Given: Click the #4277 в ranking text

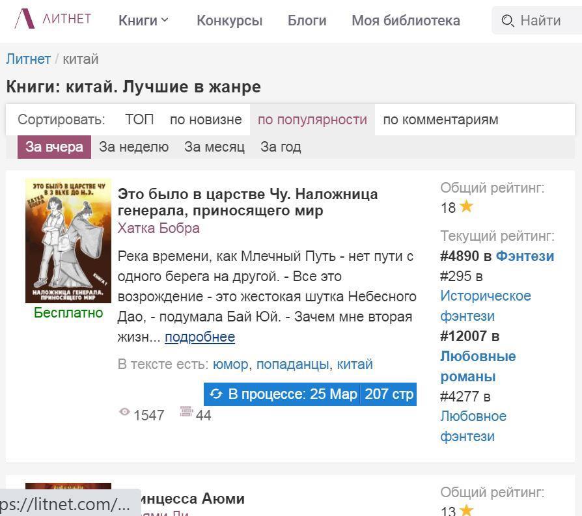Looking at the screenshot, I should point(465,396).
